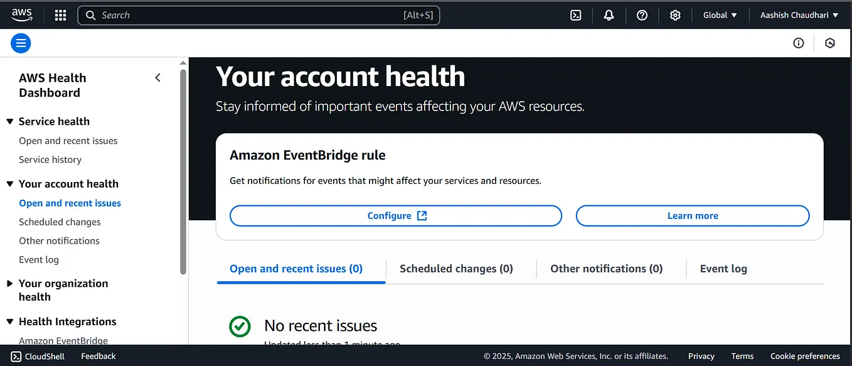The image size is (852, 366).
Task: Open CloudShell from the bottom status bar
Action: point(38,356)
